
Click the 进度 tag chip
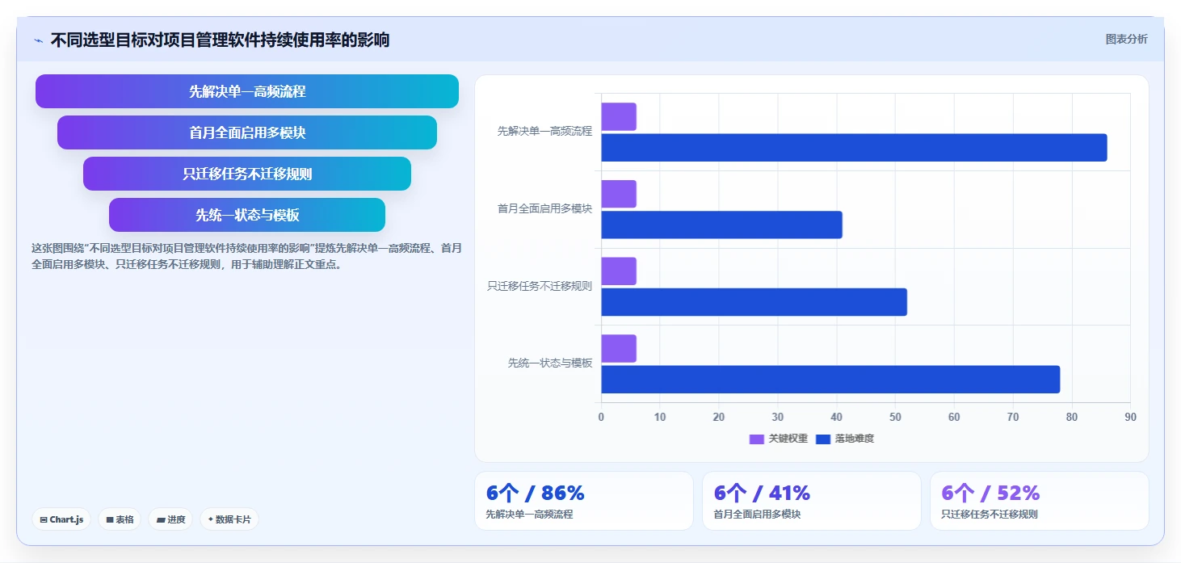tap(170, 519)
